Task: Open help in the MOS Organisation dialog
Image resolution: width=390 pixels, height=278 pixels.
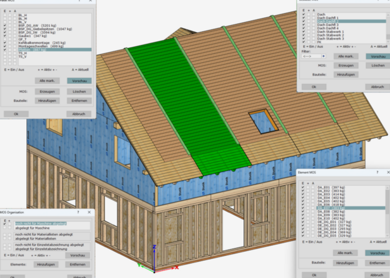Action: coord(78,212)
